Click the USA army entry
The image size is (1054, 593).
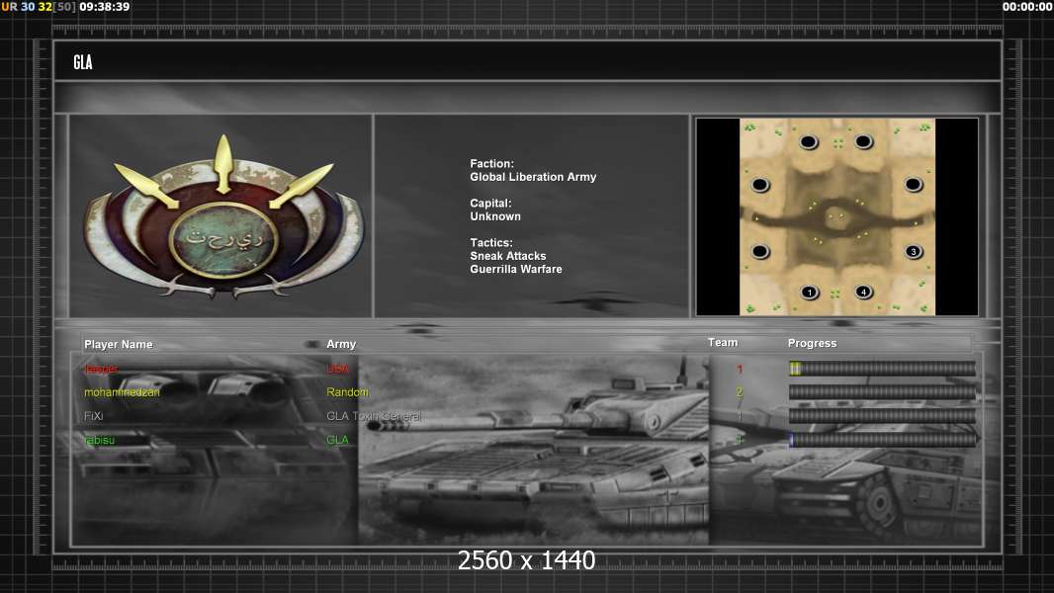tap(337, 369)
